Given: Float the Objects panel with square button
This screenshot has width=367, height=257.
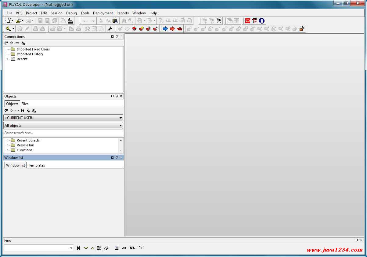Looking at the screenshot, I should (112, 96).
